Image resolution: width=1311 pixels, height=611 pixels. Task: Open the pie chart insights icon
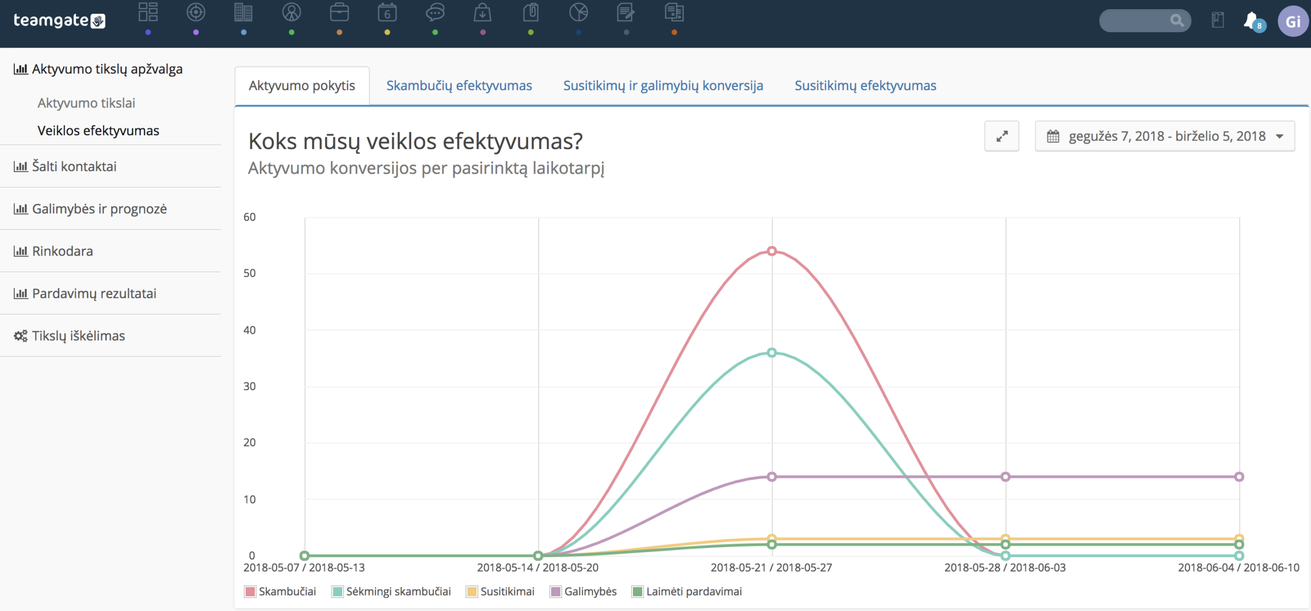(x=578, y=12)
